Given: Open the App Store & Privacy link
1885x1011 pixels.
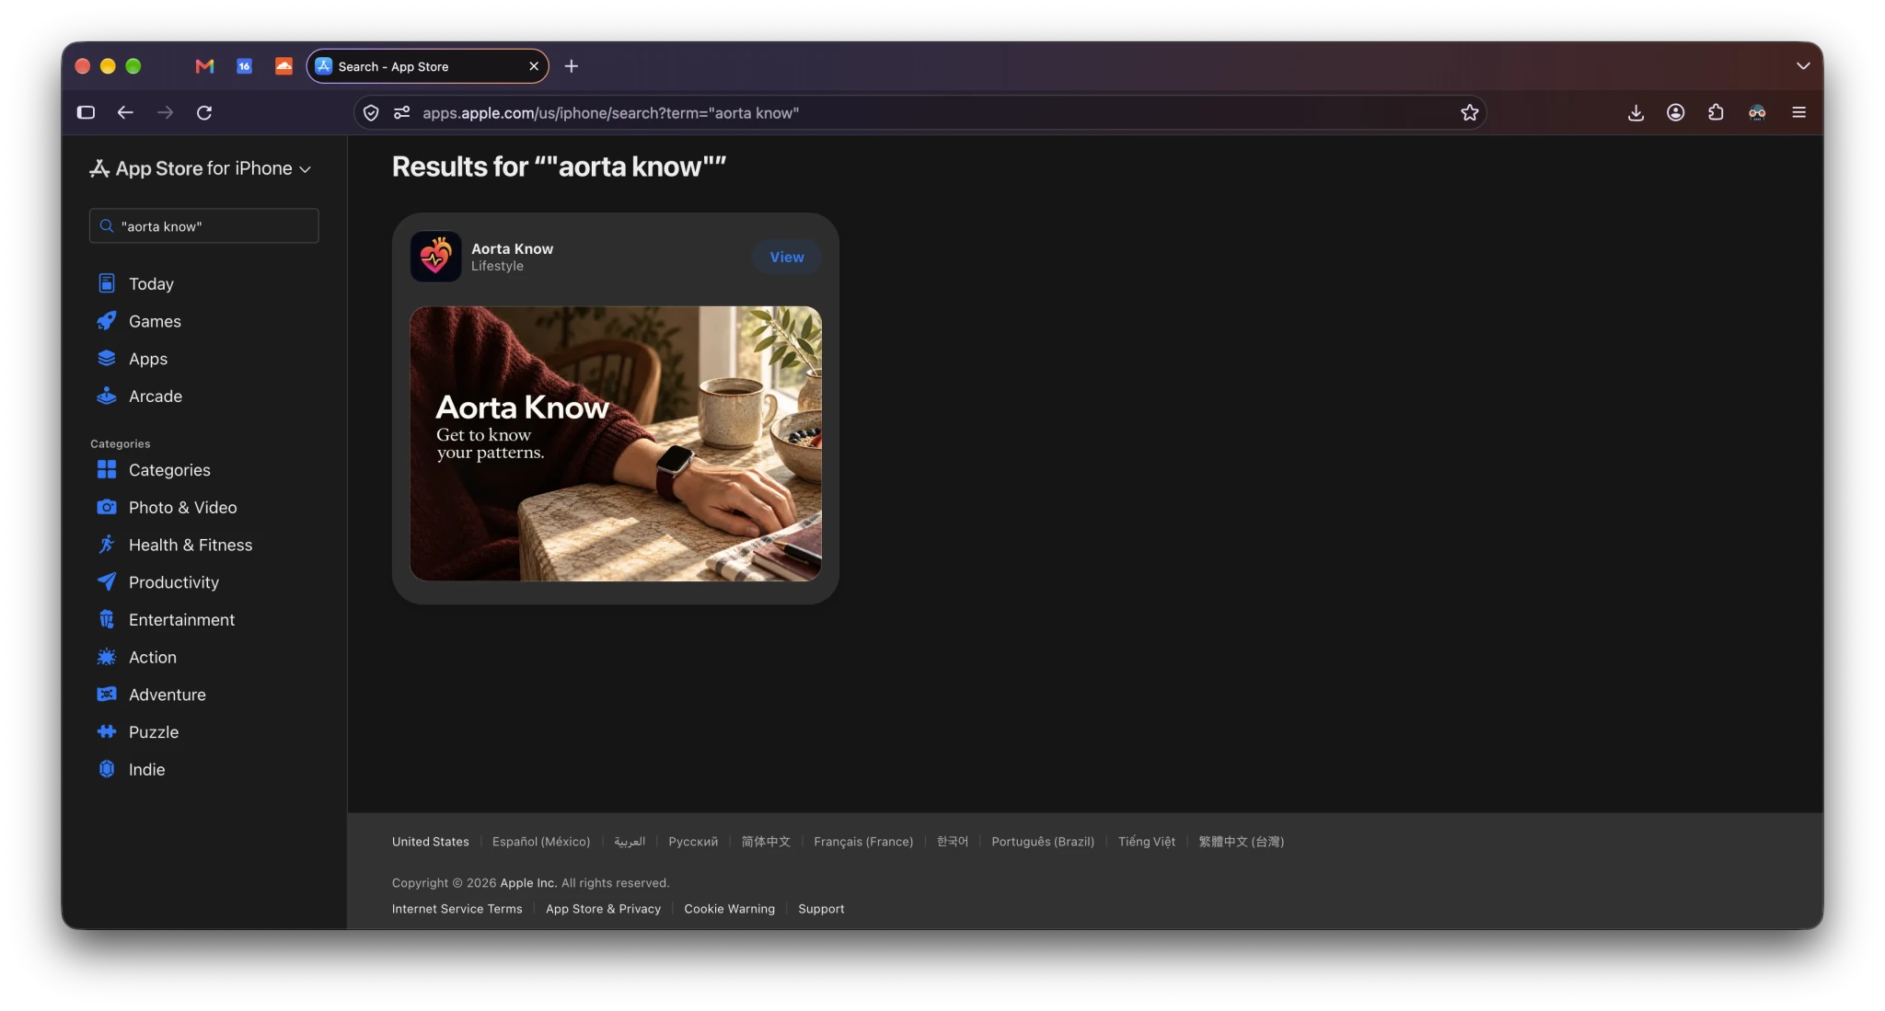Looking at the screenshot, I should coord(603,909).
